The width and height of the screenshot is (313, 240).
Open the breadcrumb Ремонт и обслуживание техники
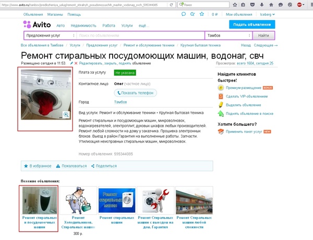coord(149,45)
